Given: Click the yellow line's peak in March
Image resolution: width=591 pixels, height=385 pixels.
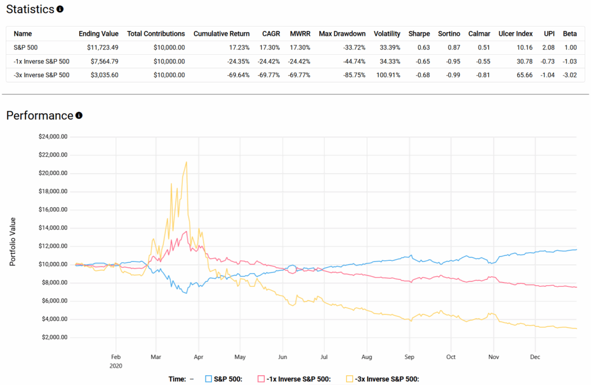Looking at the screenshot, I should [186, 162].
